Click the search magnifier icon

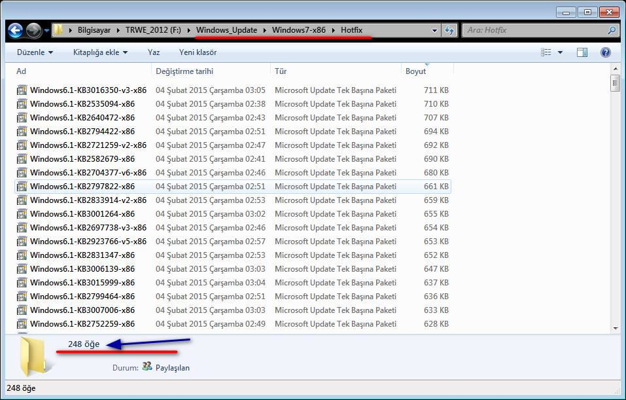coord(612,30)
